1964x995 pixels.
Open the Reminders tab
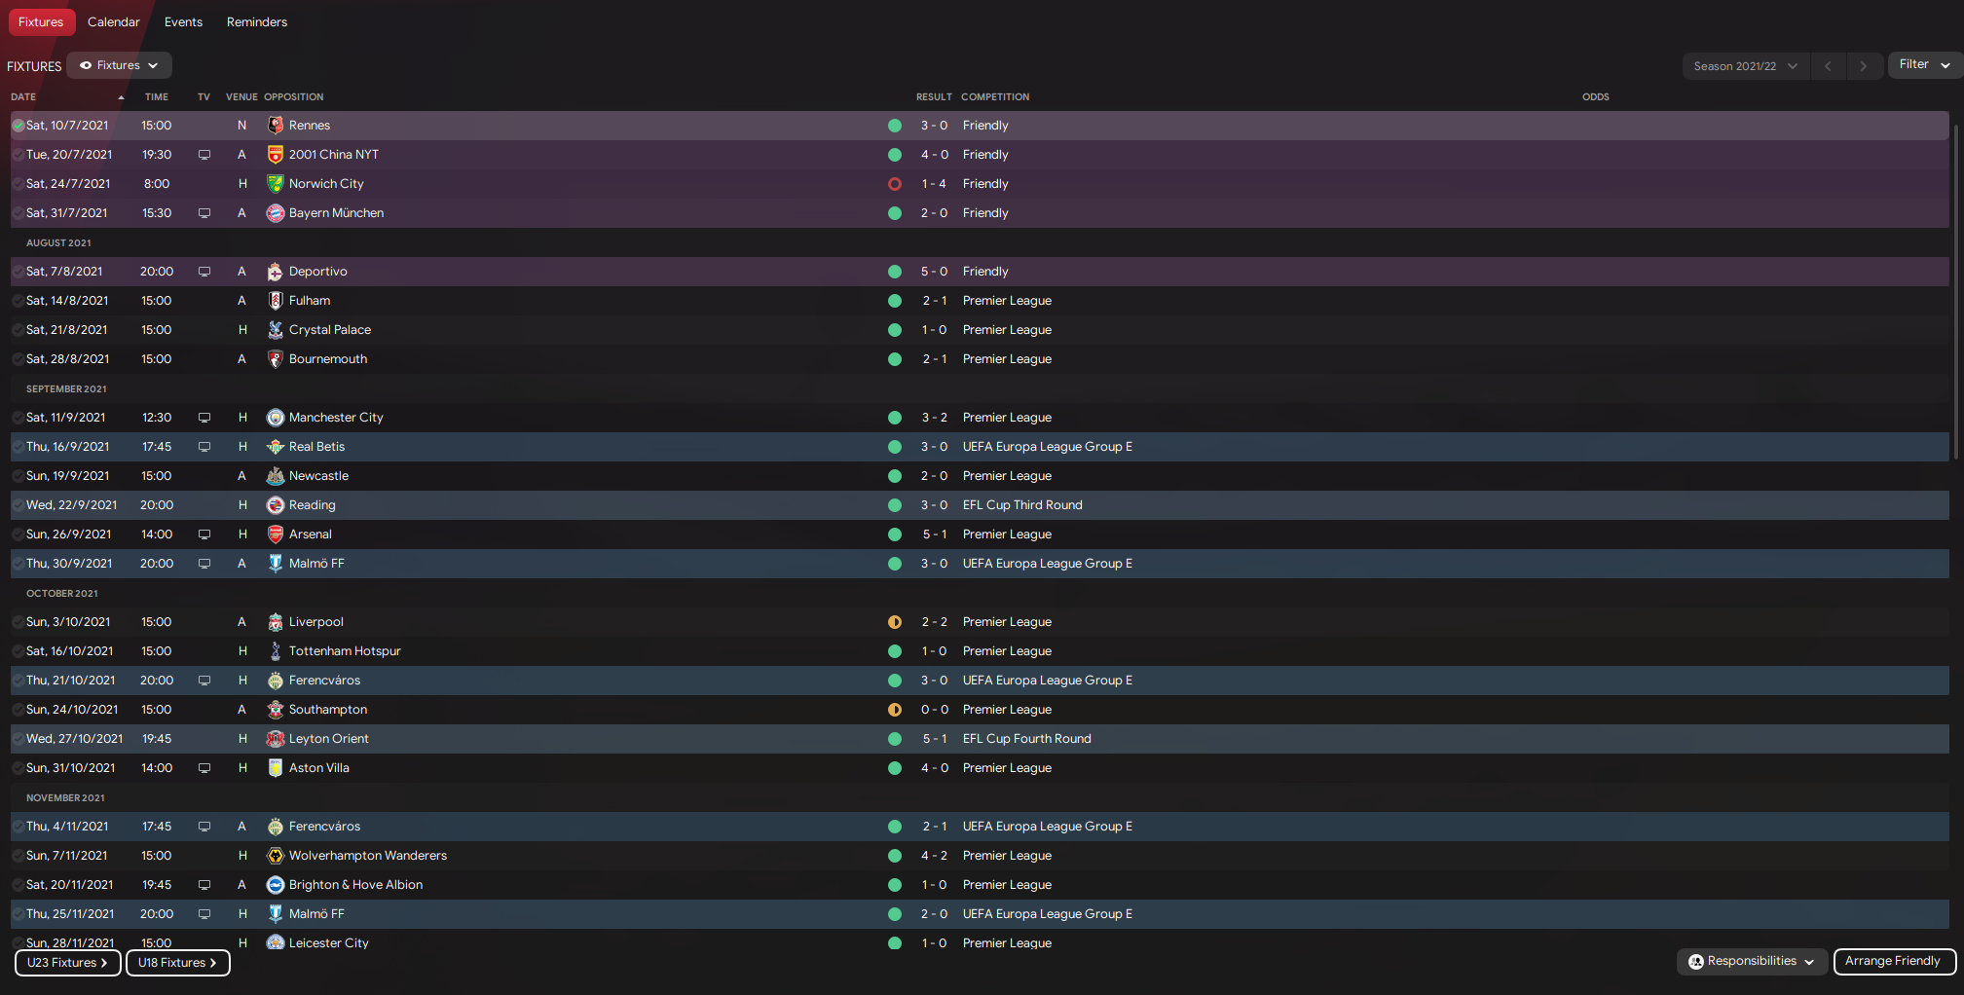[257, 21]
